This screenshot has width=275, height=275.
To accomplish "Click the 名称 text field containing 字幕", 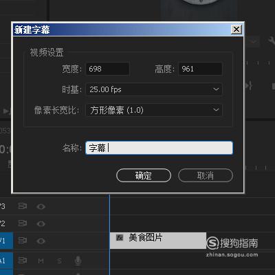I will click(x=159, y=148).
